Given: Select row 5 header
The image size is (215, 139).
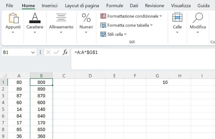Looking at the screenshot, I should point(4,109).
